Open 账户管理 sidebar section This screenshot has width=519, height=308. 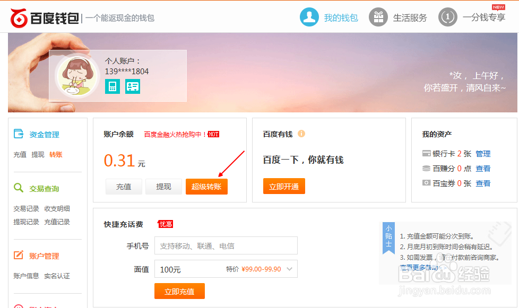[x=44, y=256]
